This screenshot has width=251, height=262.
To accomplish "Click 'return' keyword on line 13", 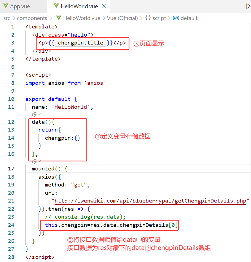I will pos(48,130).
